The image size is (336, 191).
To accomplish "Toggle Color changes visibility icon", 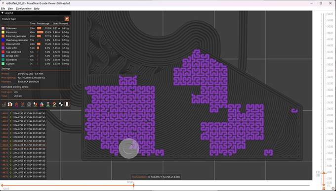I will click(x=42, y=104).
